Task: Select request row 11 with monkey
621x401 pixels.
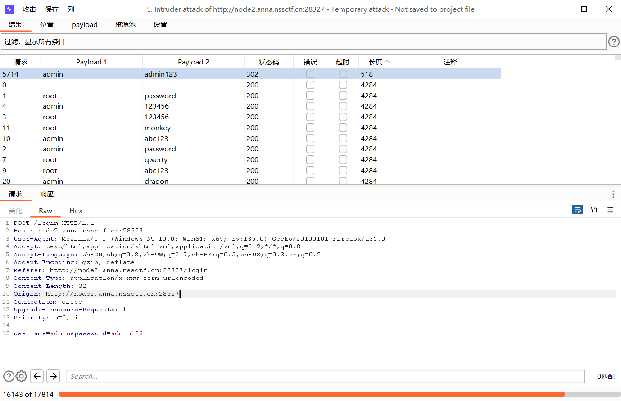Action: [250, 128]
